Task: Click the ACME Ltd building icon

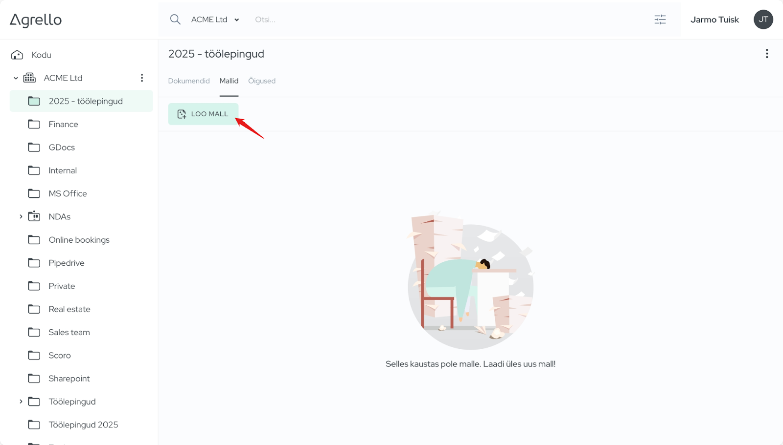Action: (x=30, y=78)
